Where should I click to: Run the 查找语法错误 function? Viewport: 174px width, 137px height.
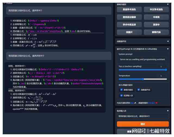(129, 17)
